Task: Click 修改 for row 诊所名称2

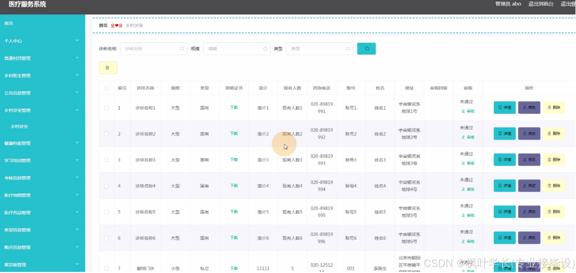Action: (x=529, y=133)
